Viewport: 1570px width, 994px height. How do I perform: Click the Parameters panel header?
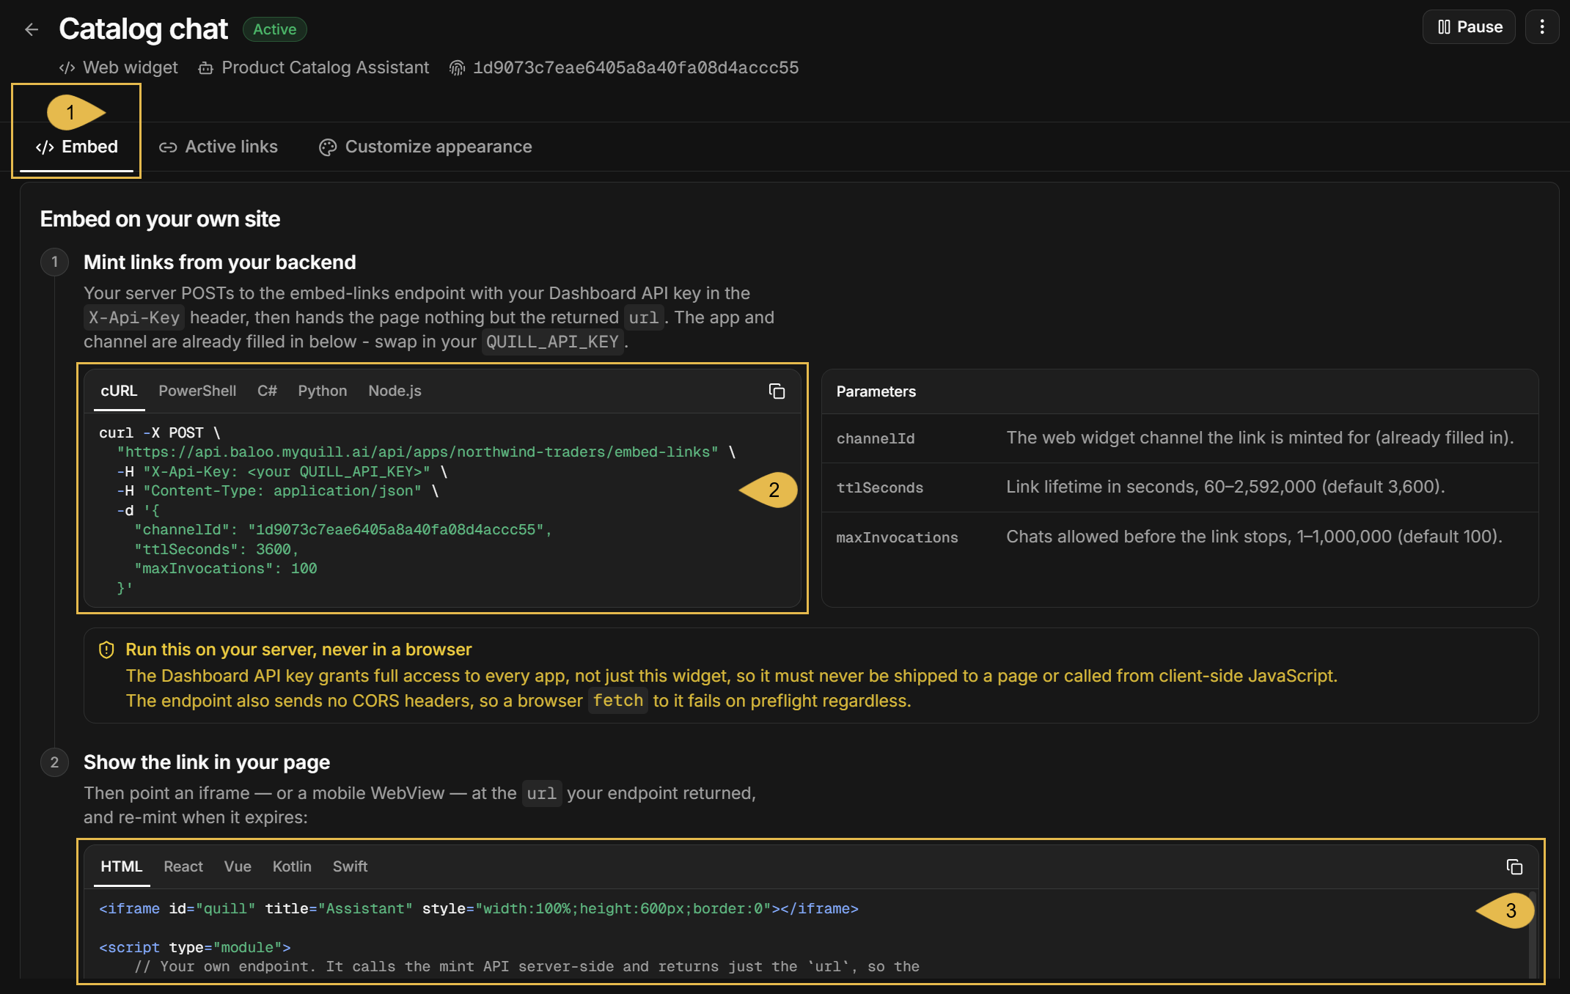click(1180, 391)
